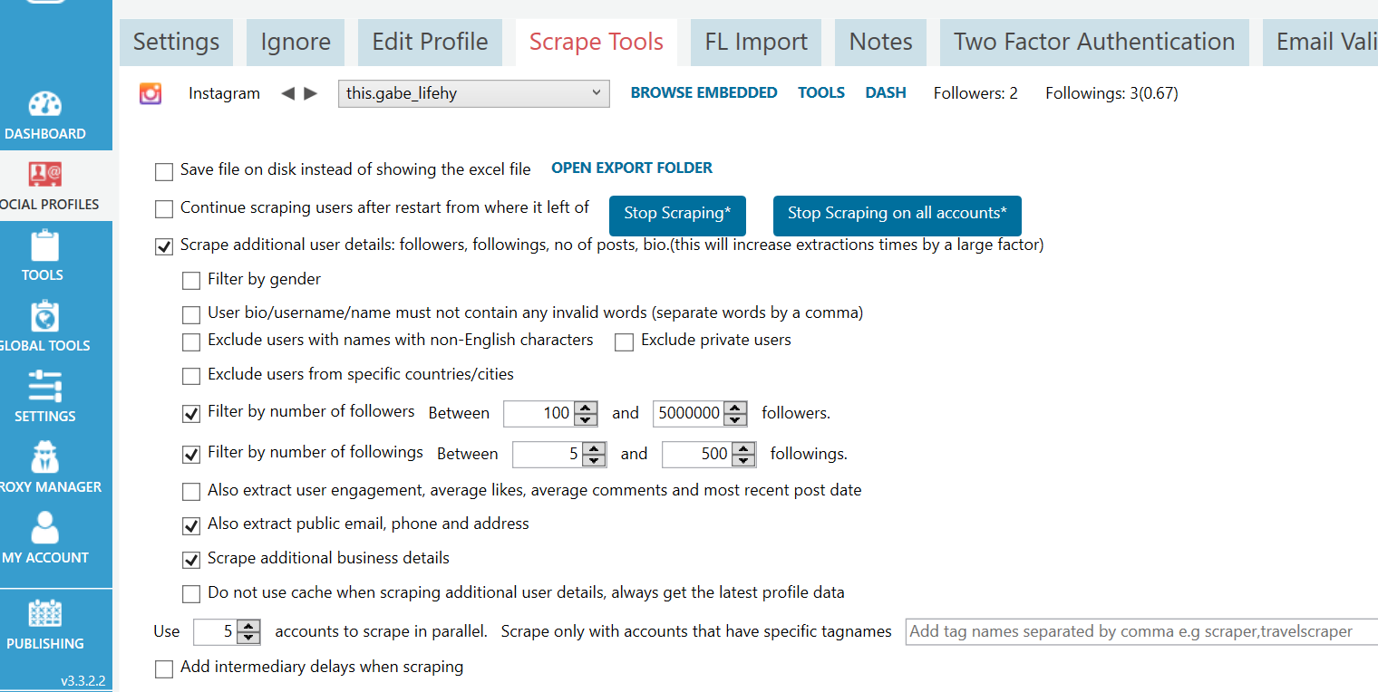Open the Dashboard sidebar icon
This screenshot has width=1378, height=692.
coord(45,105)
